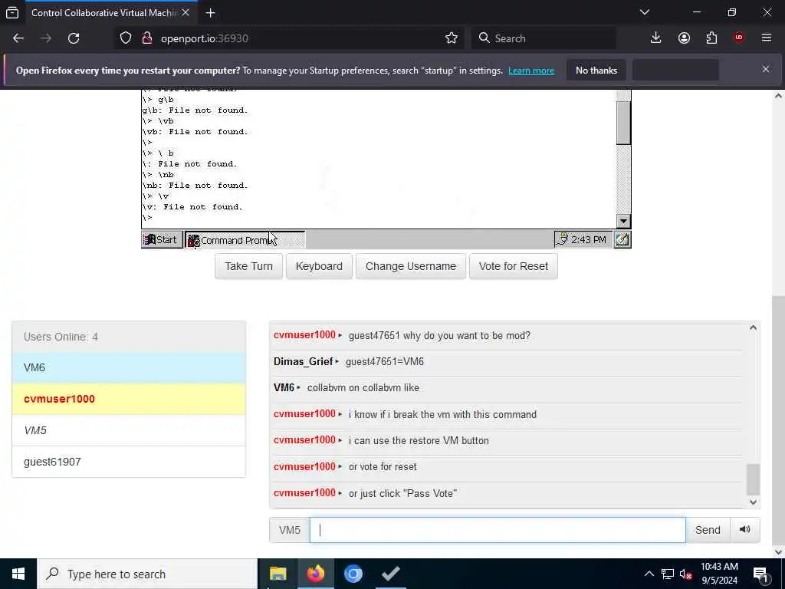This screenshot has height=589, width=785.
Task: Open the extensions puzzle icon
Action: (711, 38)
